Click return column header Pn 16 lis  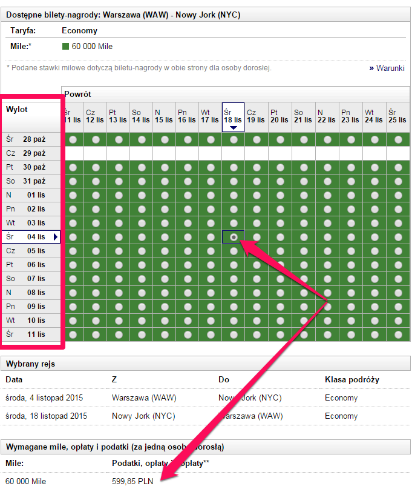pyautogui.click(x=187, y=116)
